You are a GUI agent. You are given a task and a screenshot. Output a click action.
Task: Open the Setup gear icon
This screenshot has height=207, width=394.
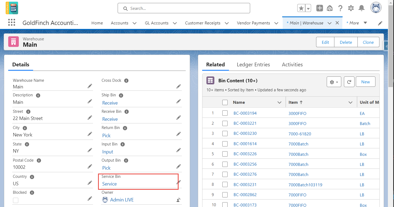pyautogui.click(x=351, y=8)
